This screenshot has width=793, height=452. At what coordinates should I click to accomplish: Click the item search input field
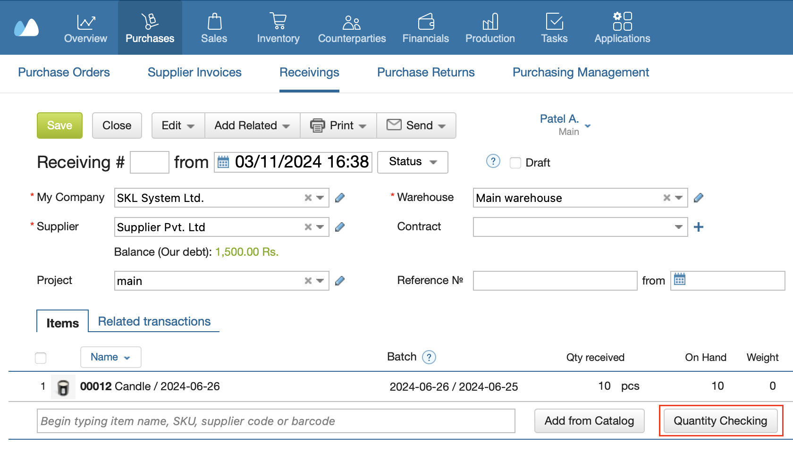[276, 421]
